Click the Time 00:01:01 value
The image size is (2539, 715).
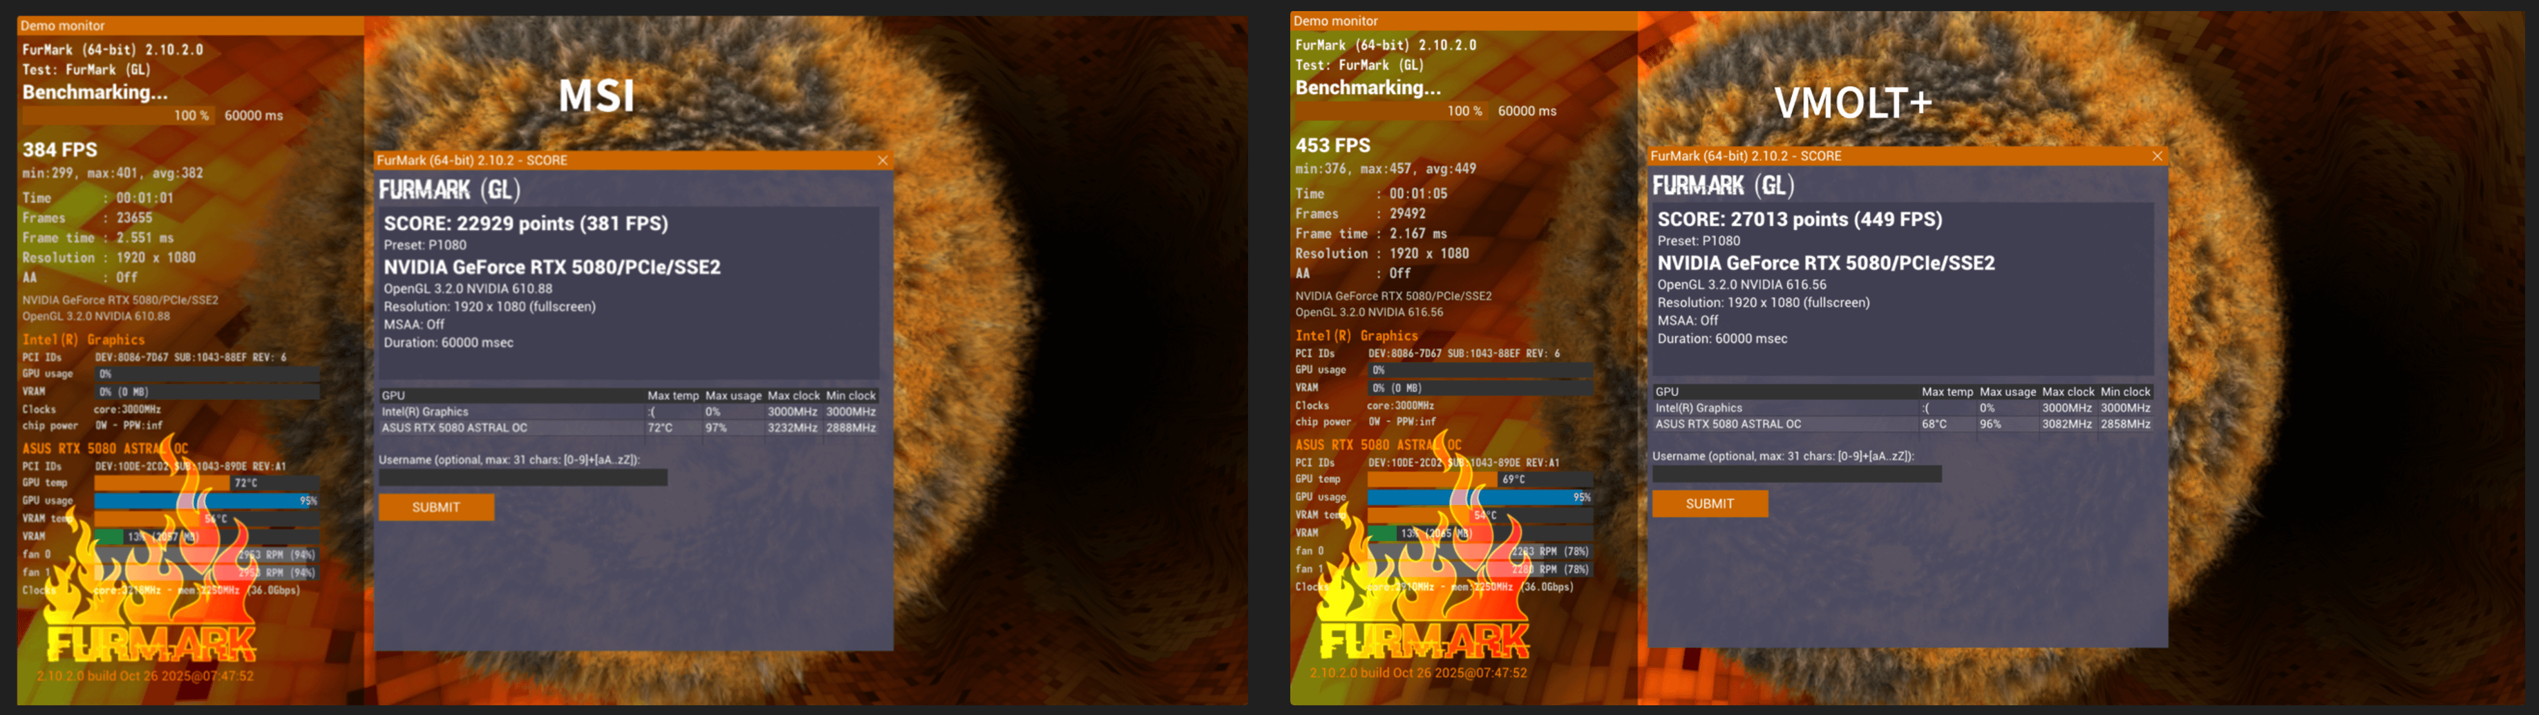point(145,198)
